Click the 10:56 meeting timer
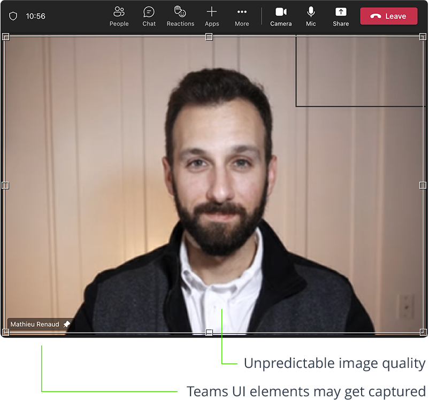Viewport: 429px width, 400px height. (x=35, y=16)
